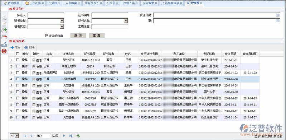The width and height of the screenshot is (286, 140).
Task: Click the pencil edit icon in sidebar
Action: pyautogui.click(x=4, y=24)
